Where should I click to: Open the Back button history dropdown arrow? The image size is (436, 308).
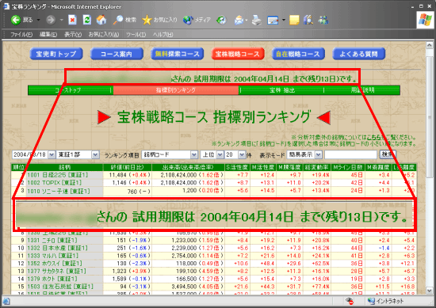[x=38, y=20]
